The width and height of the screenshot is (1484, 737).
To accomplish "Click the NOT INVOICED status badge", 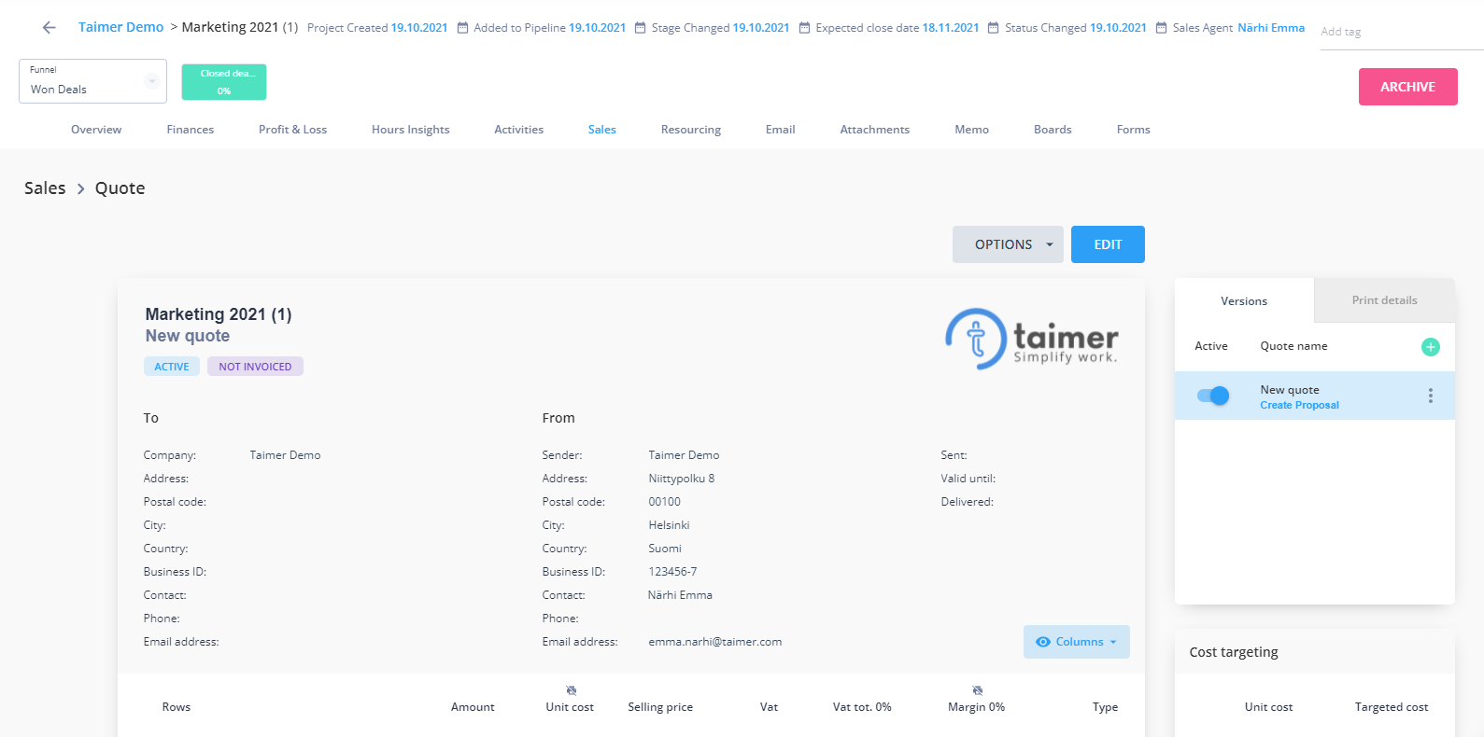I will point(255,367).
